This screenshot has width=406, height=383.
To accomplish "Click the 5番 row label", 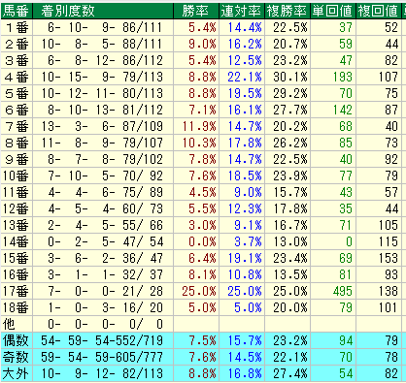I will (x=17, y=93).
